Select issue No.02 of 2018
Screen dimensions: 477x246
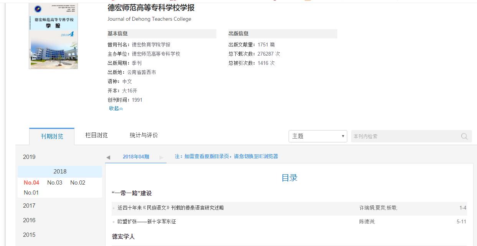coord(78,183)
